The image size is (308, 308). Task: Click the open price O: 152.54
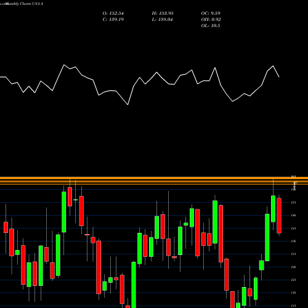(113, 14)
